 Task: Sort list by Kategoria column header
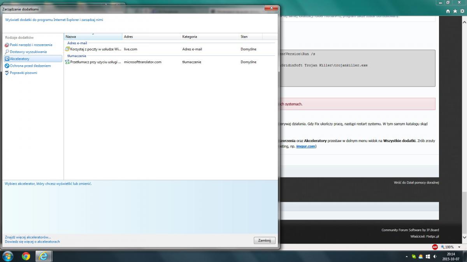[x=210, y=36]
